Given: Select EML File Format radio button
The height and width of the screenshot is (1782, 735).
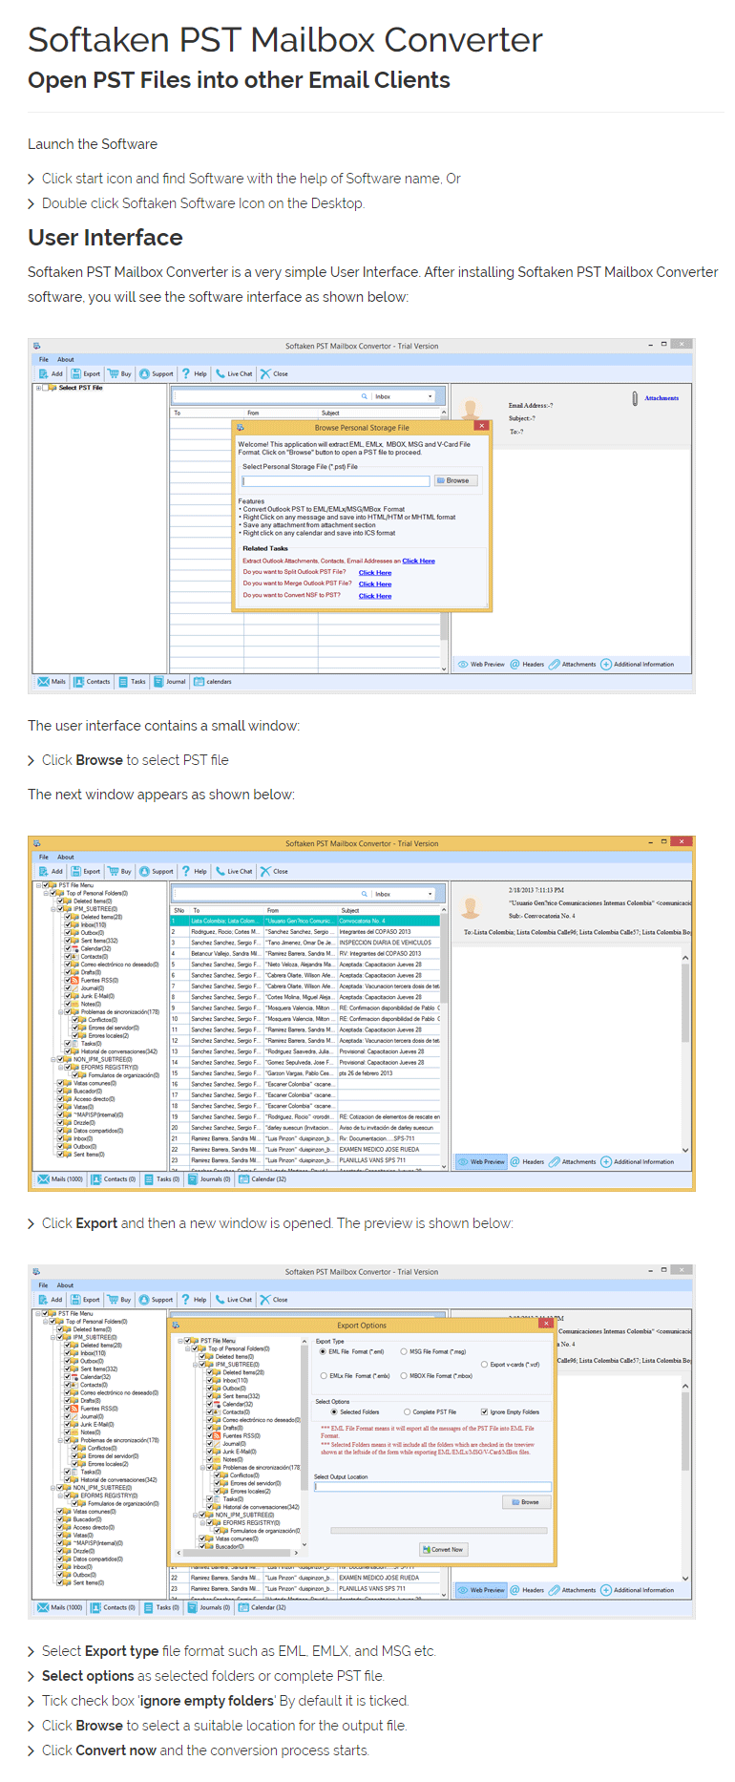Looking at the screenshot, I should pos(323,1351).
